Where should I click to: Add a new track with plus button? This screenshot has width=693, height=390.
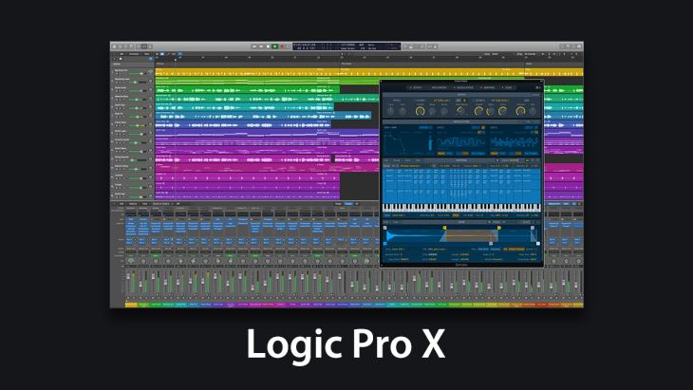(x=114, y=59)
